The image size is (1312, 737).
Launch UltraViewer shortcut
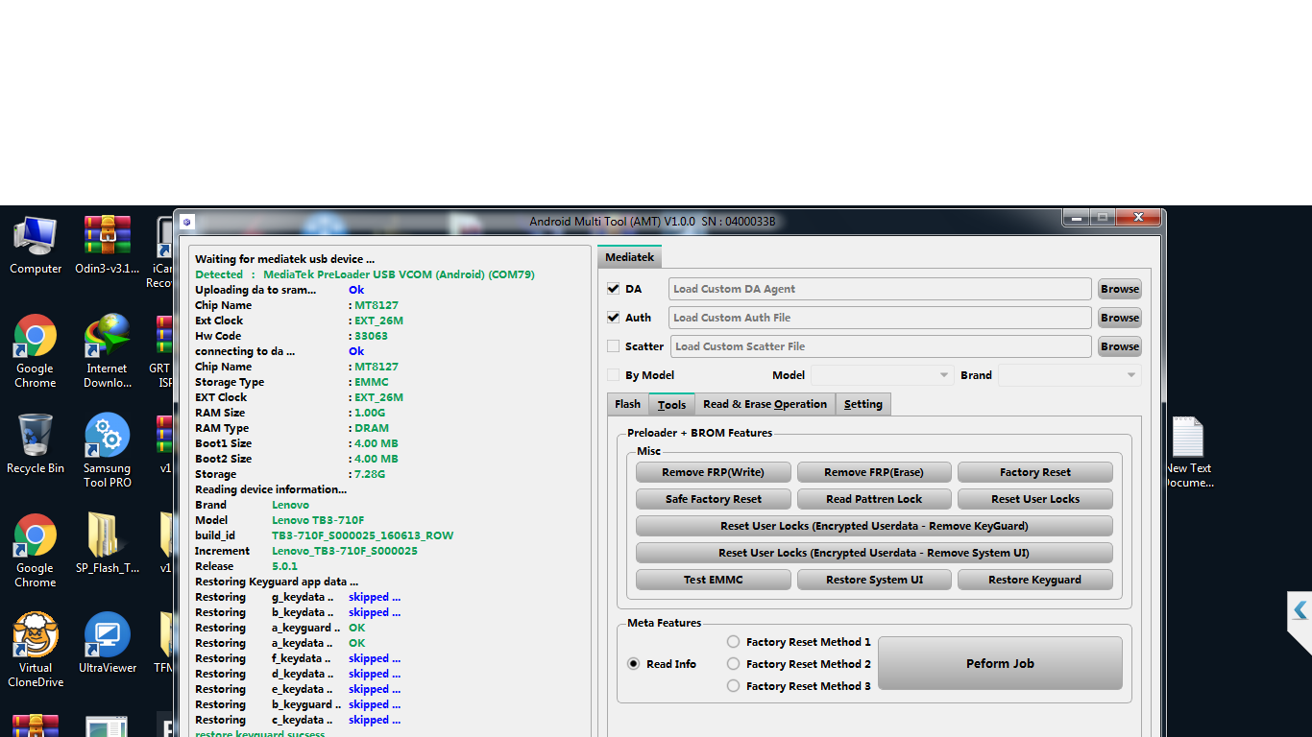107,644
